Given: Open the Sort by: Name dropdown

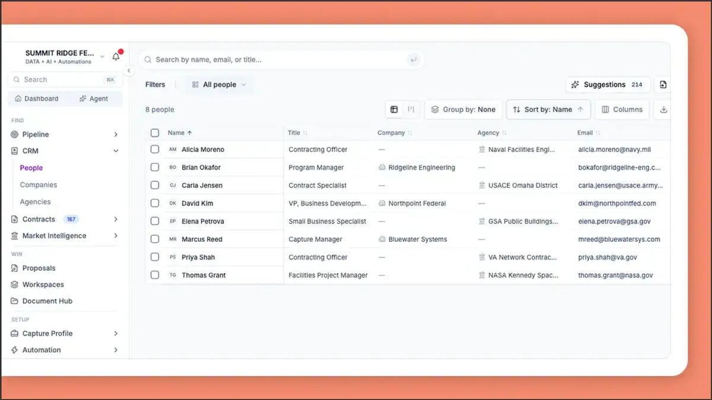Looking at the screenshot, I should tap(548, 110).
